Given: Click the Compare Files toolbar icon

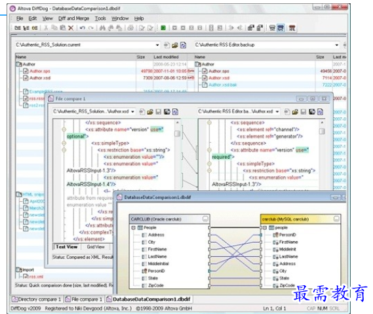Looking at the screenshot, I should (x=18, y=28).
